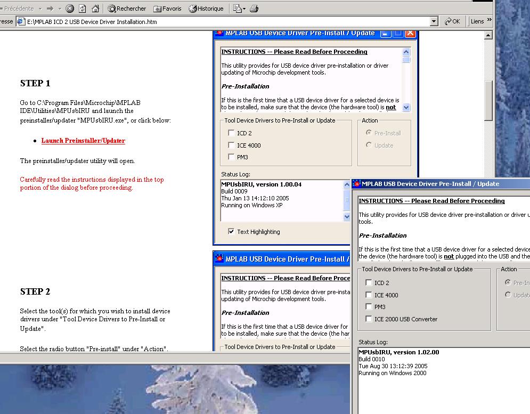Choose the Update radio in the Step 1 screenshot

point(369,145)
